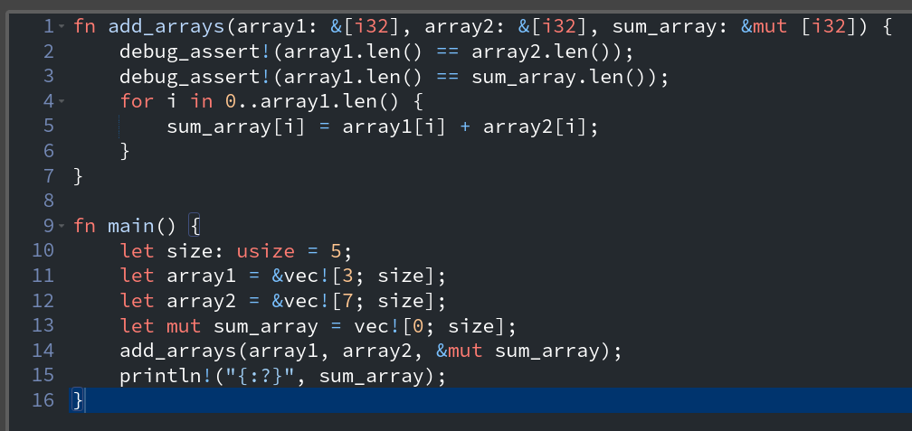Click '&mut' on line 14

pos(460,351)
